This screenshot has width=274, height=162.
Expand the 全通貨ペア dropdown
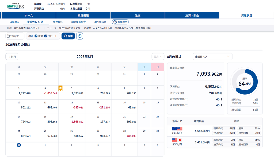coord(212,57)
